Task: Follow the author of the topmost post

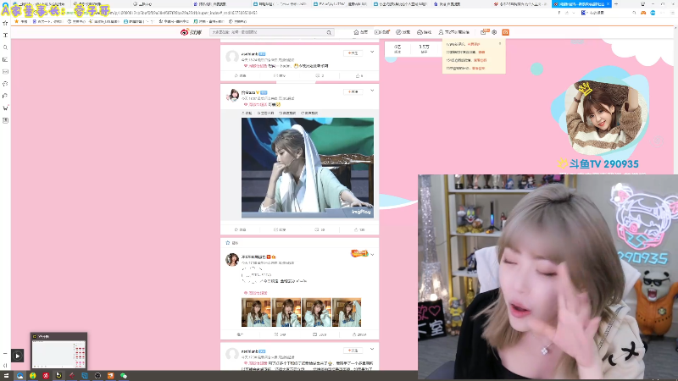Action: [x=353, y=53]
